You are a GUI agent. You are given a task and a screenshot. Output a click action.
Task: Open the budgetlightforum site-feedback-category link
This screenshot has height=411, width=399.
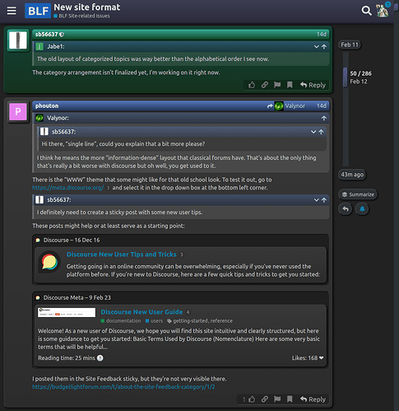click(123, 386)
